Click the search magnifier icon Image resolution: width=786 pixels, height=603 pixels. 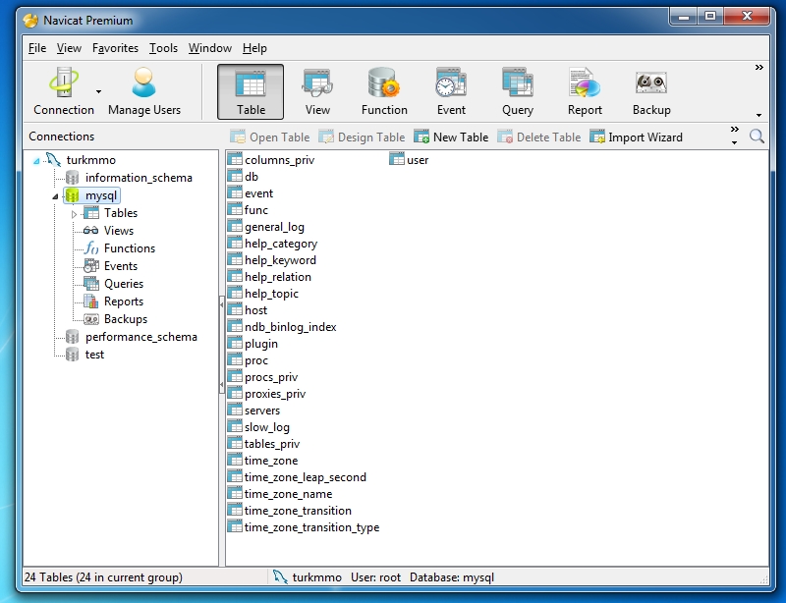point(757,136)
